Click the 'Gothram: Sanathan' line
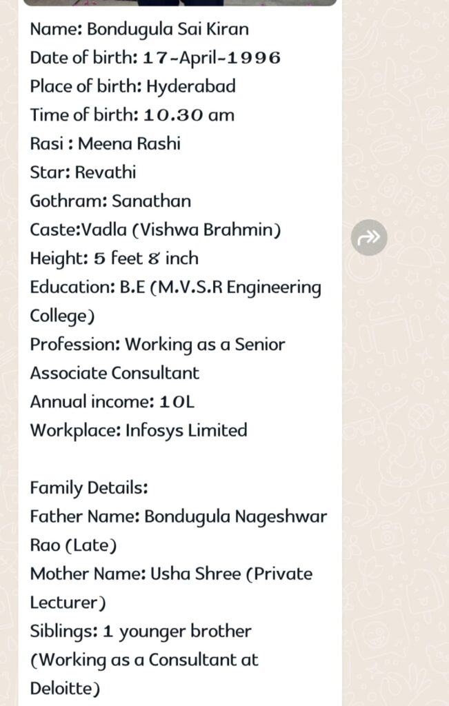This screenshot has height=706, width=449. pos(110,201)
